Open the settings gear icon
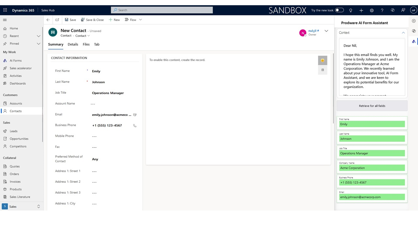 point(372,10)
